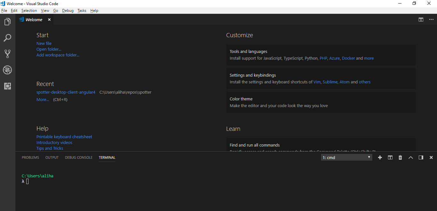This screenshot has height=211, width=437.
Task: Click the 'C:\Users\aliha\repos\spotter' path text
Action: 125,92
